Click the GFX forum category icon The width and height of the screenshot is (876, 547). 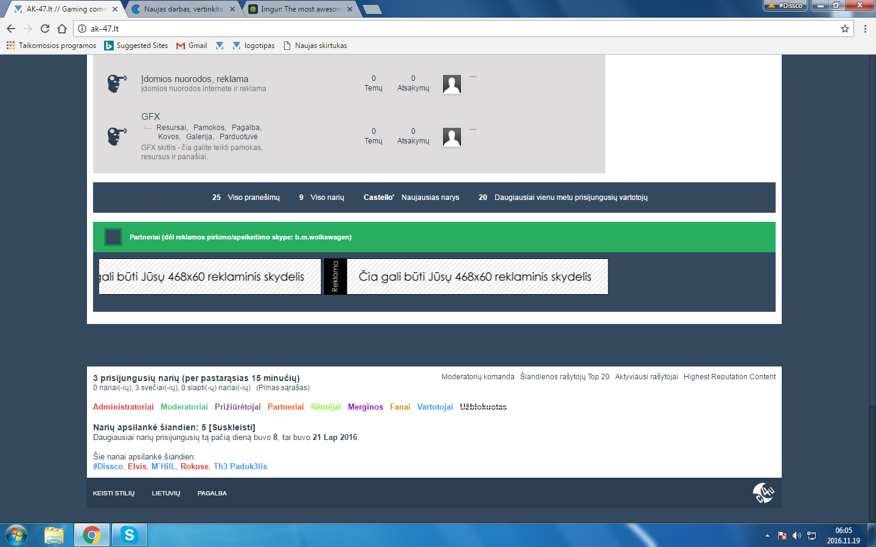(x=116, y=136)
